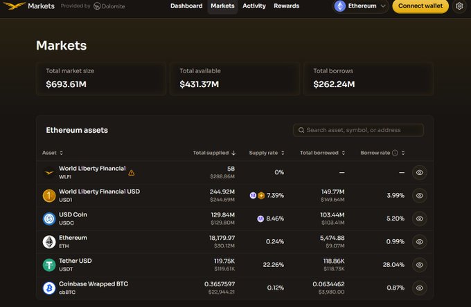Screen dimensions: 471x307
Task: Sort by Total supplied column
Action: click(x=214, y=153)
